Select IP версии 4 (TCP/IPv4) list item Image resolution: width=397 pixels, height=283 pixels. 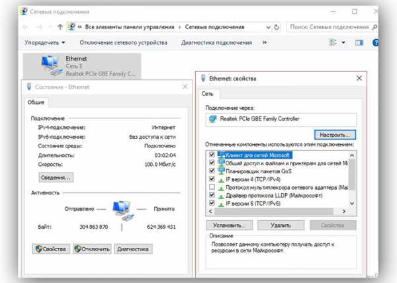click(253, 179)
